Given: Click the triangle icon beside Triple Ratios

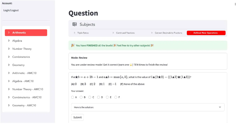Looking at the screenshot, I should (74, 33).
